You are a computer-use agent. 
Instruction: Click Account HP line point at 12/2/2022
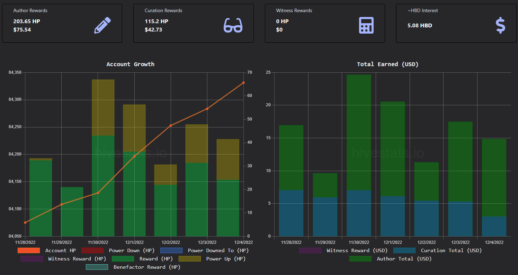(x=171, y=125)
